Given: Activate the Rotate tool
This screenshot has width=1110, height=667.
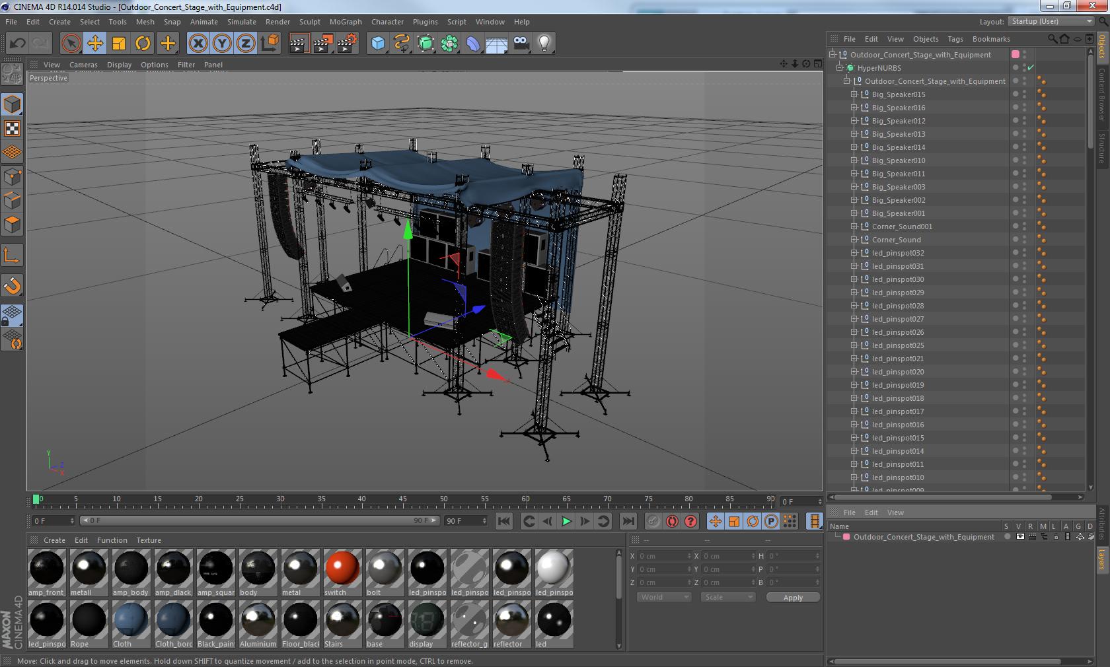Looking at the screenshot, I should pos(143,44).
